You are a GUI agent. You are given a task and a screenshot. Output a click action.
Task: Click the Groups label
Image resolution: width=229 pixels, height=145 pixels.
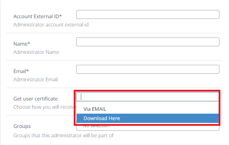point(22,126)
